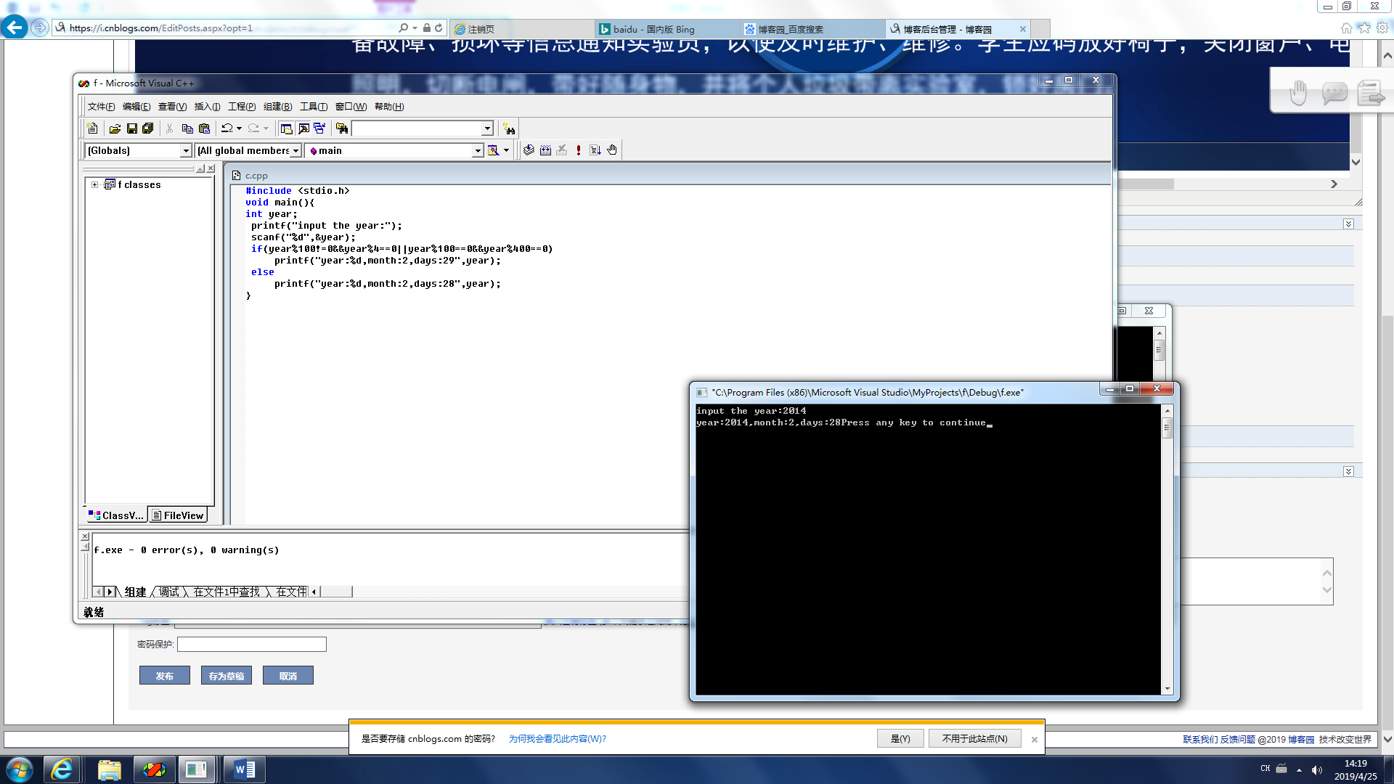Screen dimensions: 1394x784
Task: Click the browser back button
Action: coord(15,28)
